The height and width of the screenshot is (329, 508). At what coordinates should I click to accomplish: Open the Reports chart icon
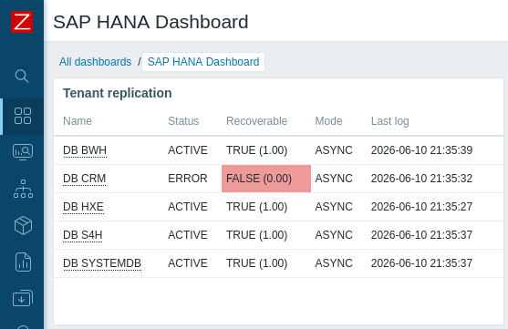[23, 262]
